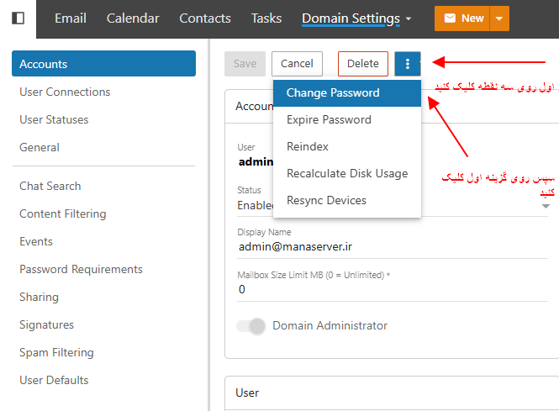Click the Delete button
Screen dimensions: 559x411
pyautogui.click(x=363, y=64)
